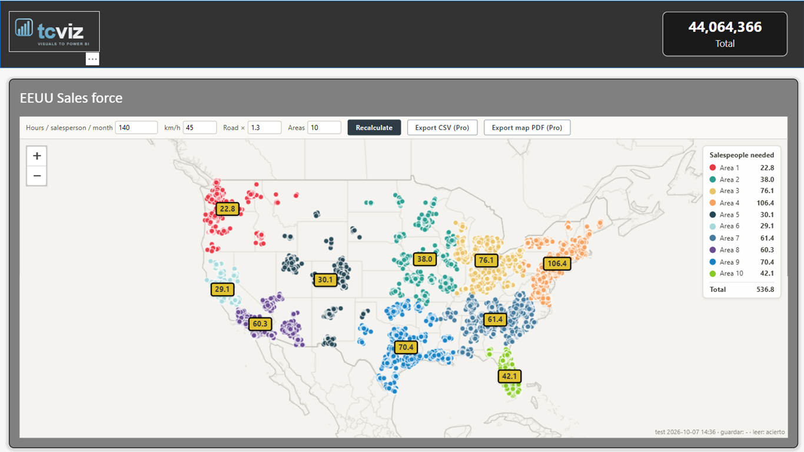Select the green Area 10 legend swatch
Image resolution: width=804 pixels, height=452 pixels.
[x=713, y=274]
